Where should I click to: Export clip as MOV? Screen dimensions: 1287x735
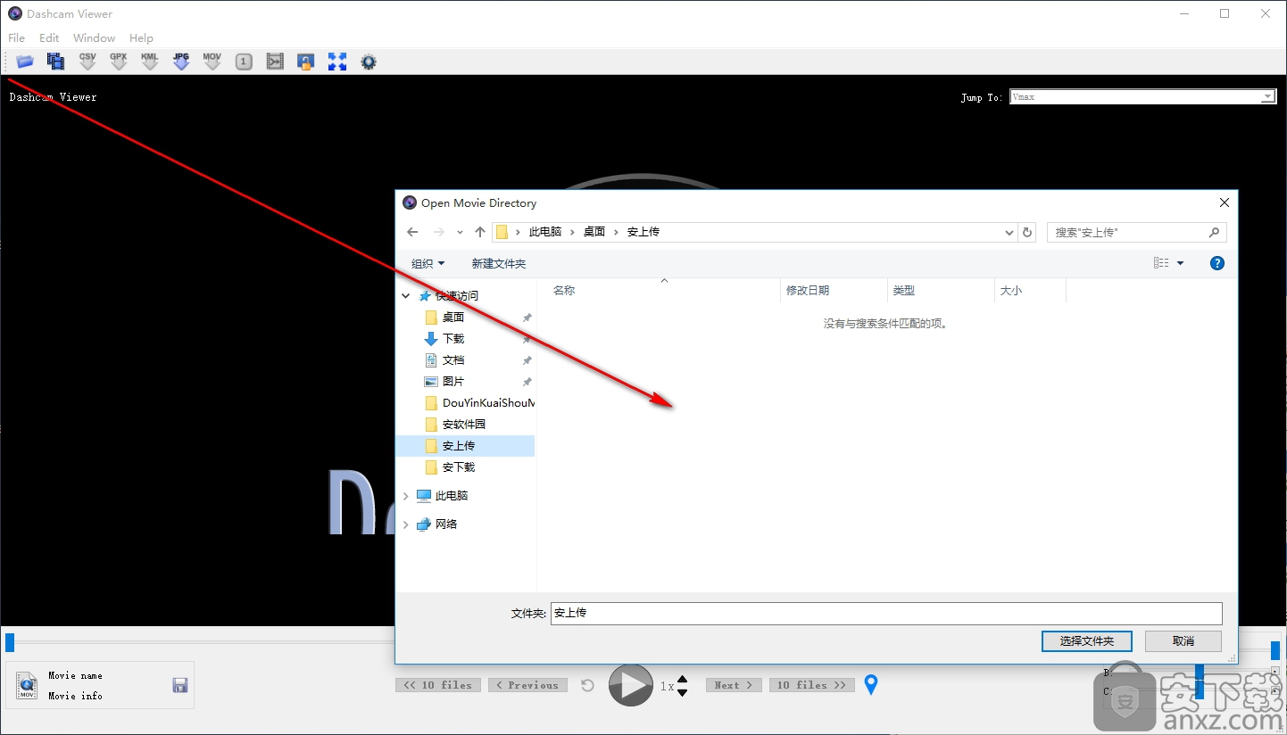click(x=212, y=62)
